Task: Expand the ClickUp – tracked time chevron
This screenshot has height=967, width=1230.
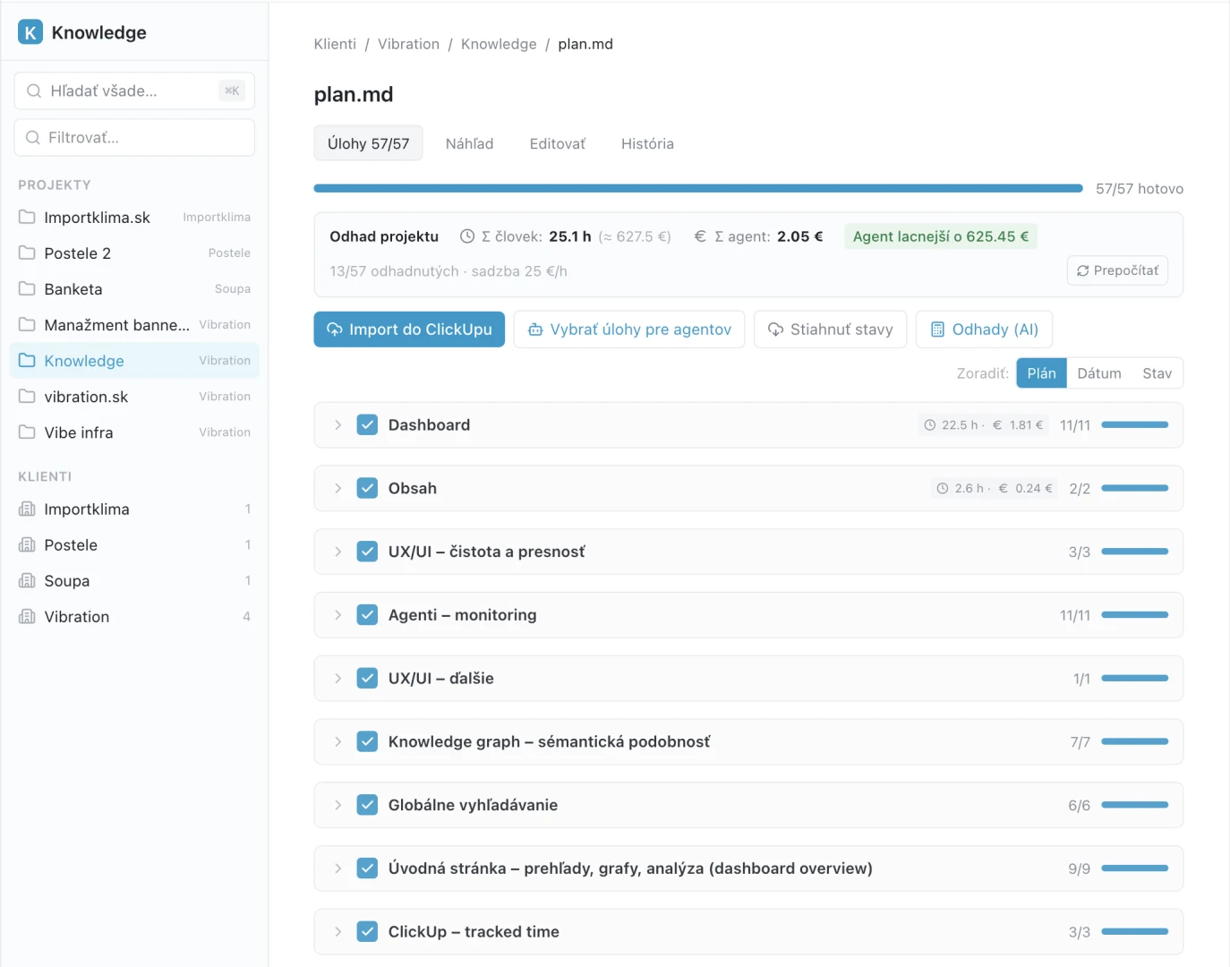Action: 337,932
